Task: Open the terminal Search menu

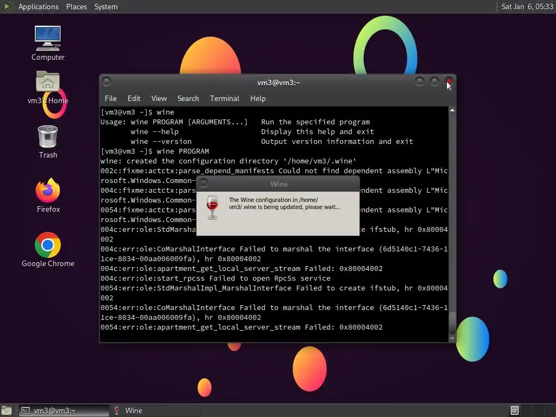Action: point(188,99)
